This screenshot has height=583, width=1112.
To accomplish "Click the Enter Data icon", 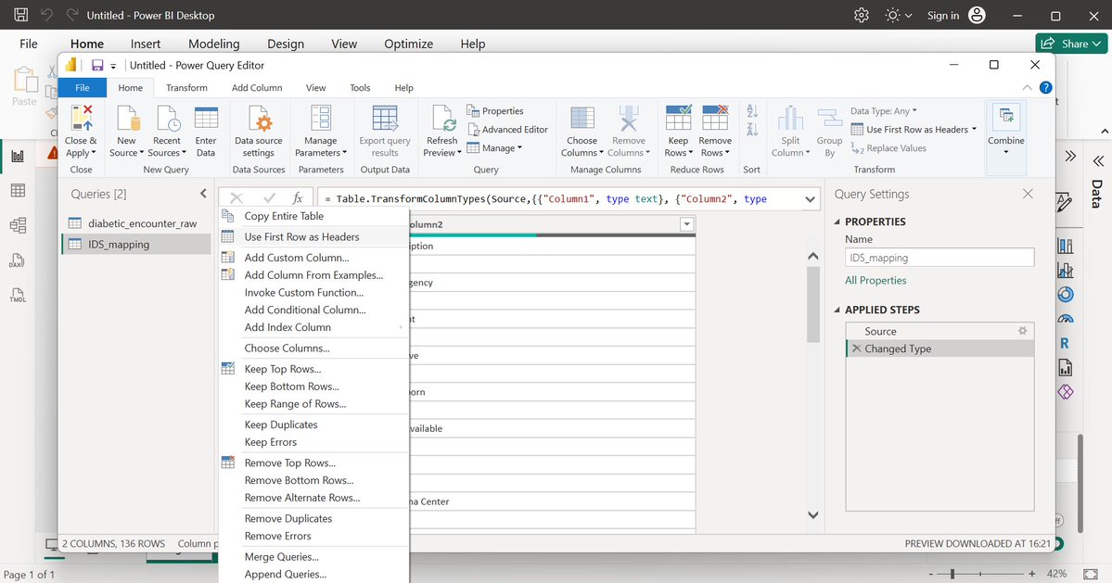I will 206,119.
